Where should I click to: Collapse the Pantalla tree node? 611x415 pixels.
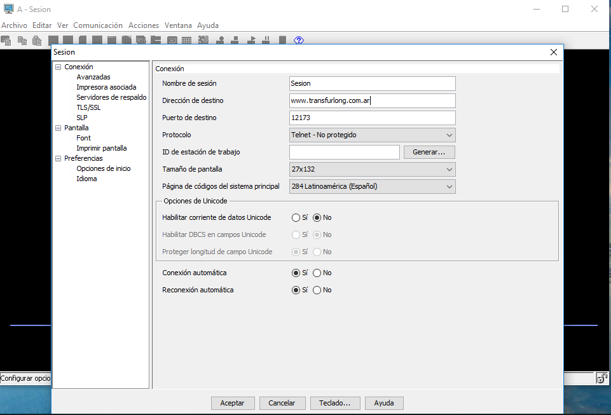[58, 128]
